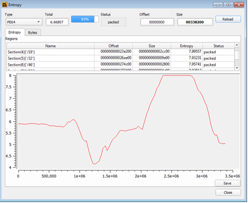Click the regions scrollbar up arrow
Screen dimensions: 248x203
pos(237,45)
